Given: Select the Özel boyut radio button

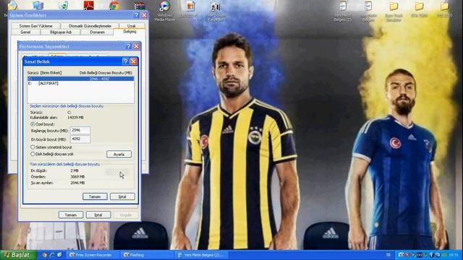Looking at the screenshot, I should click(x=33, y=124).
